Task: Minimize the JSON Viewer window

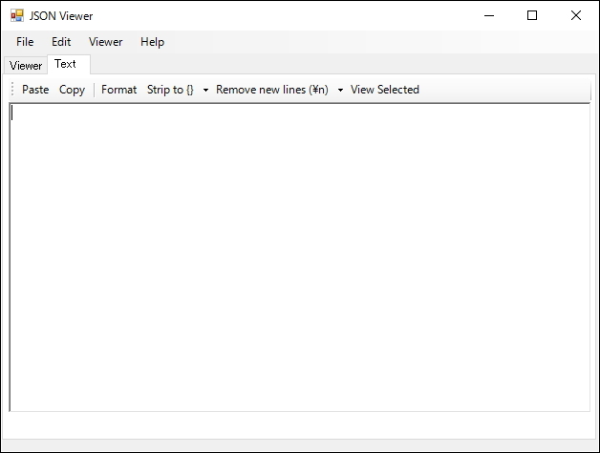Action: [x=489, y=15]
